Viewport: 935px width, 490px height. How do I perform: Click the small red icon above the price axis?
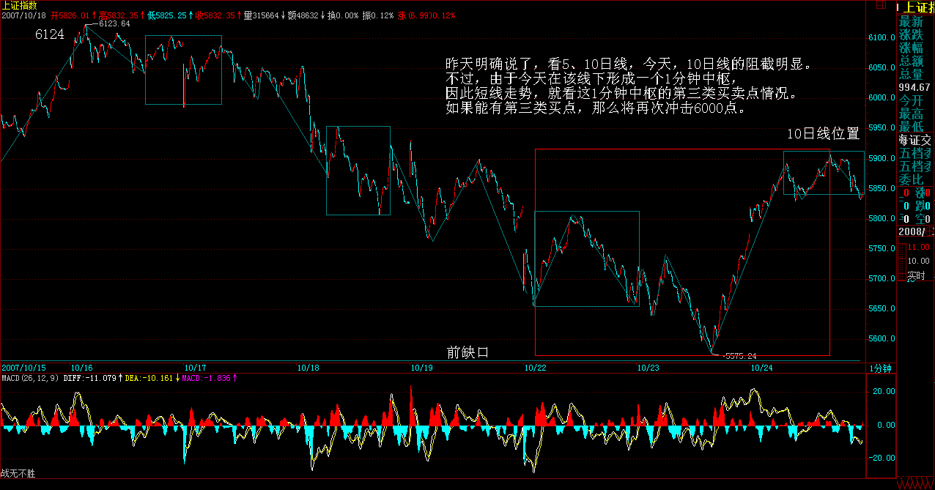(x=882, y=4)
